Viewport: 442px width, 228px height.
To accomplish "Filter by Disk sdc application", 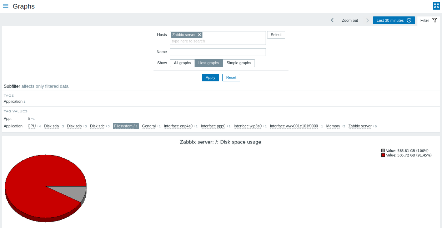I will click(x=97, y=126).
